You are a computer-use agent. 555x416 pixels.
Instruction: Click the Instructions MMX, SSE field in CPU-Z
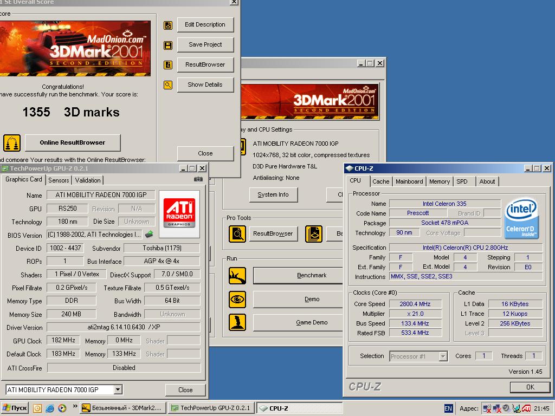(466, 277)
